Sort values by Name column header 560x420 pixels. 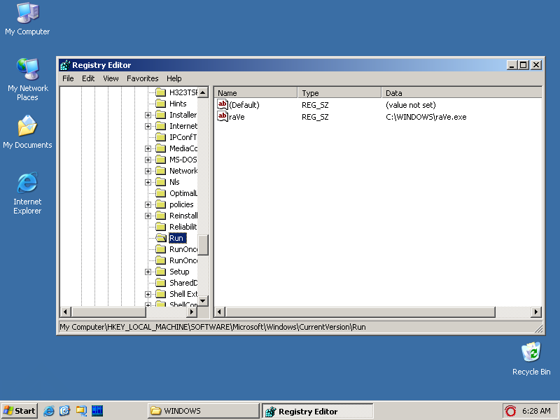click(255, 93)
